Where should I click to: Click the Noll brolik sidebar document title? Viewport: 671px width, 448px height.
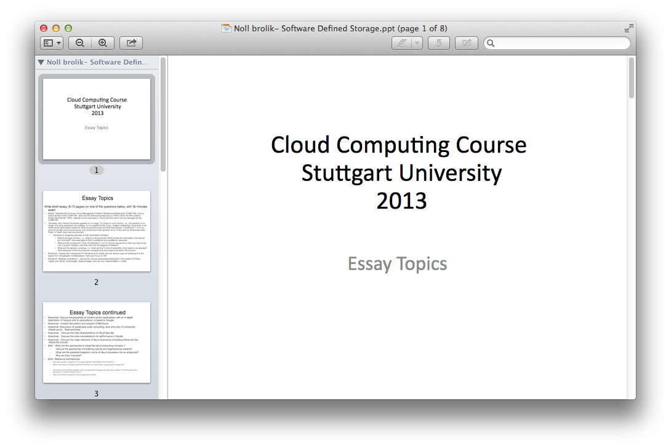point(97,62)
